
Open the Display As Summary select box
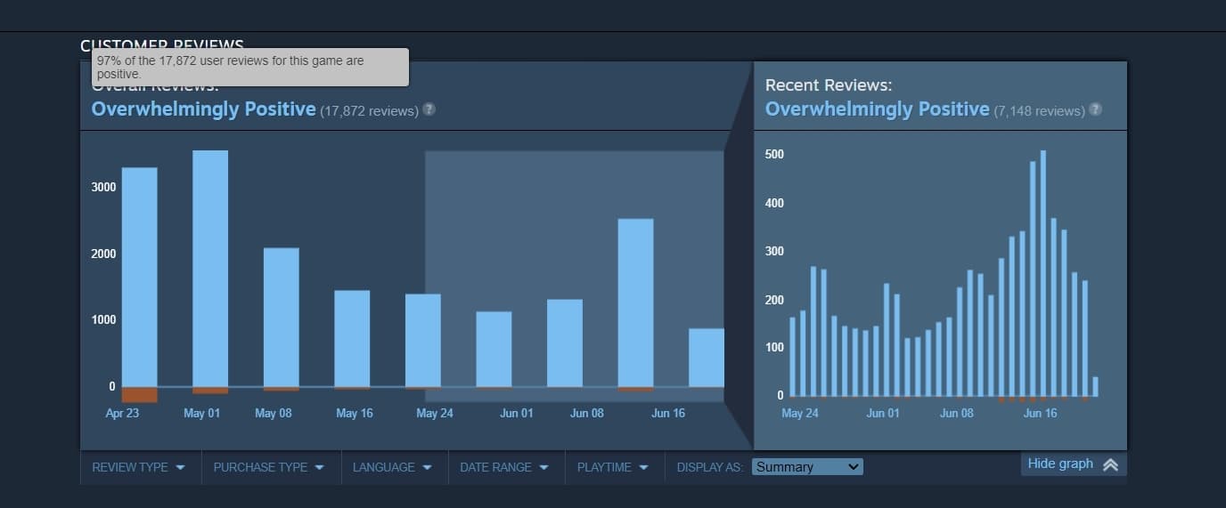pos(807,467)
